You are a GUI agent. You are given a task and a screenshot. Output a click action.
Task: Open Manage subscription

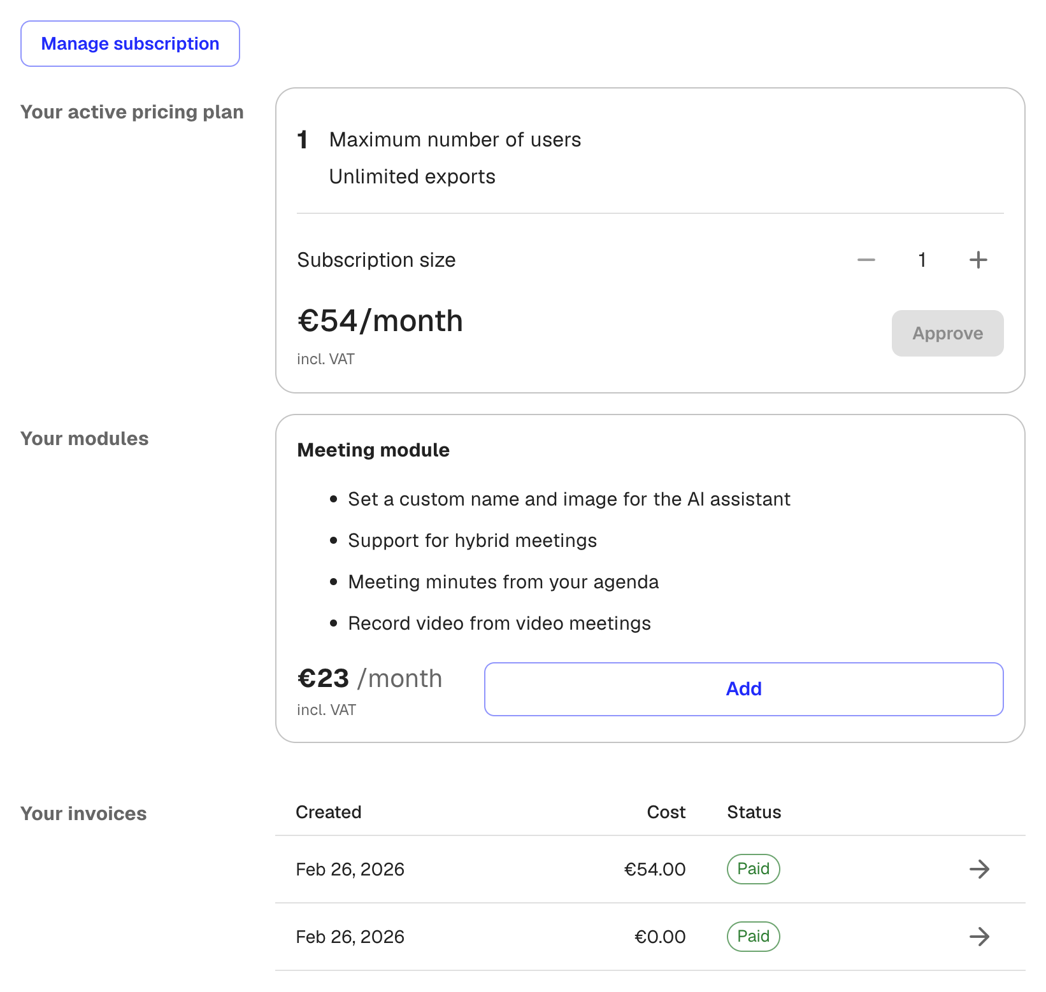tap(130, 43)
